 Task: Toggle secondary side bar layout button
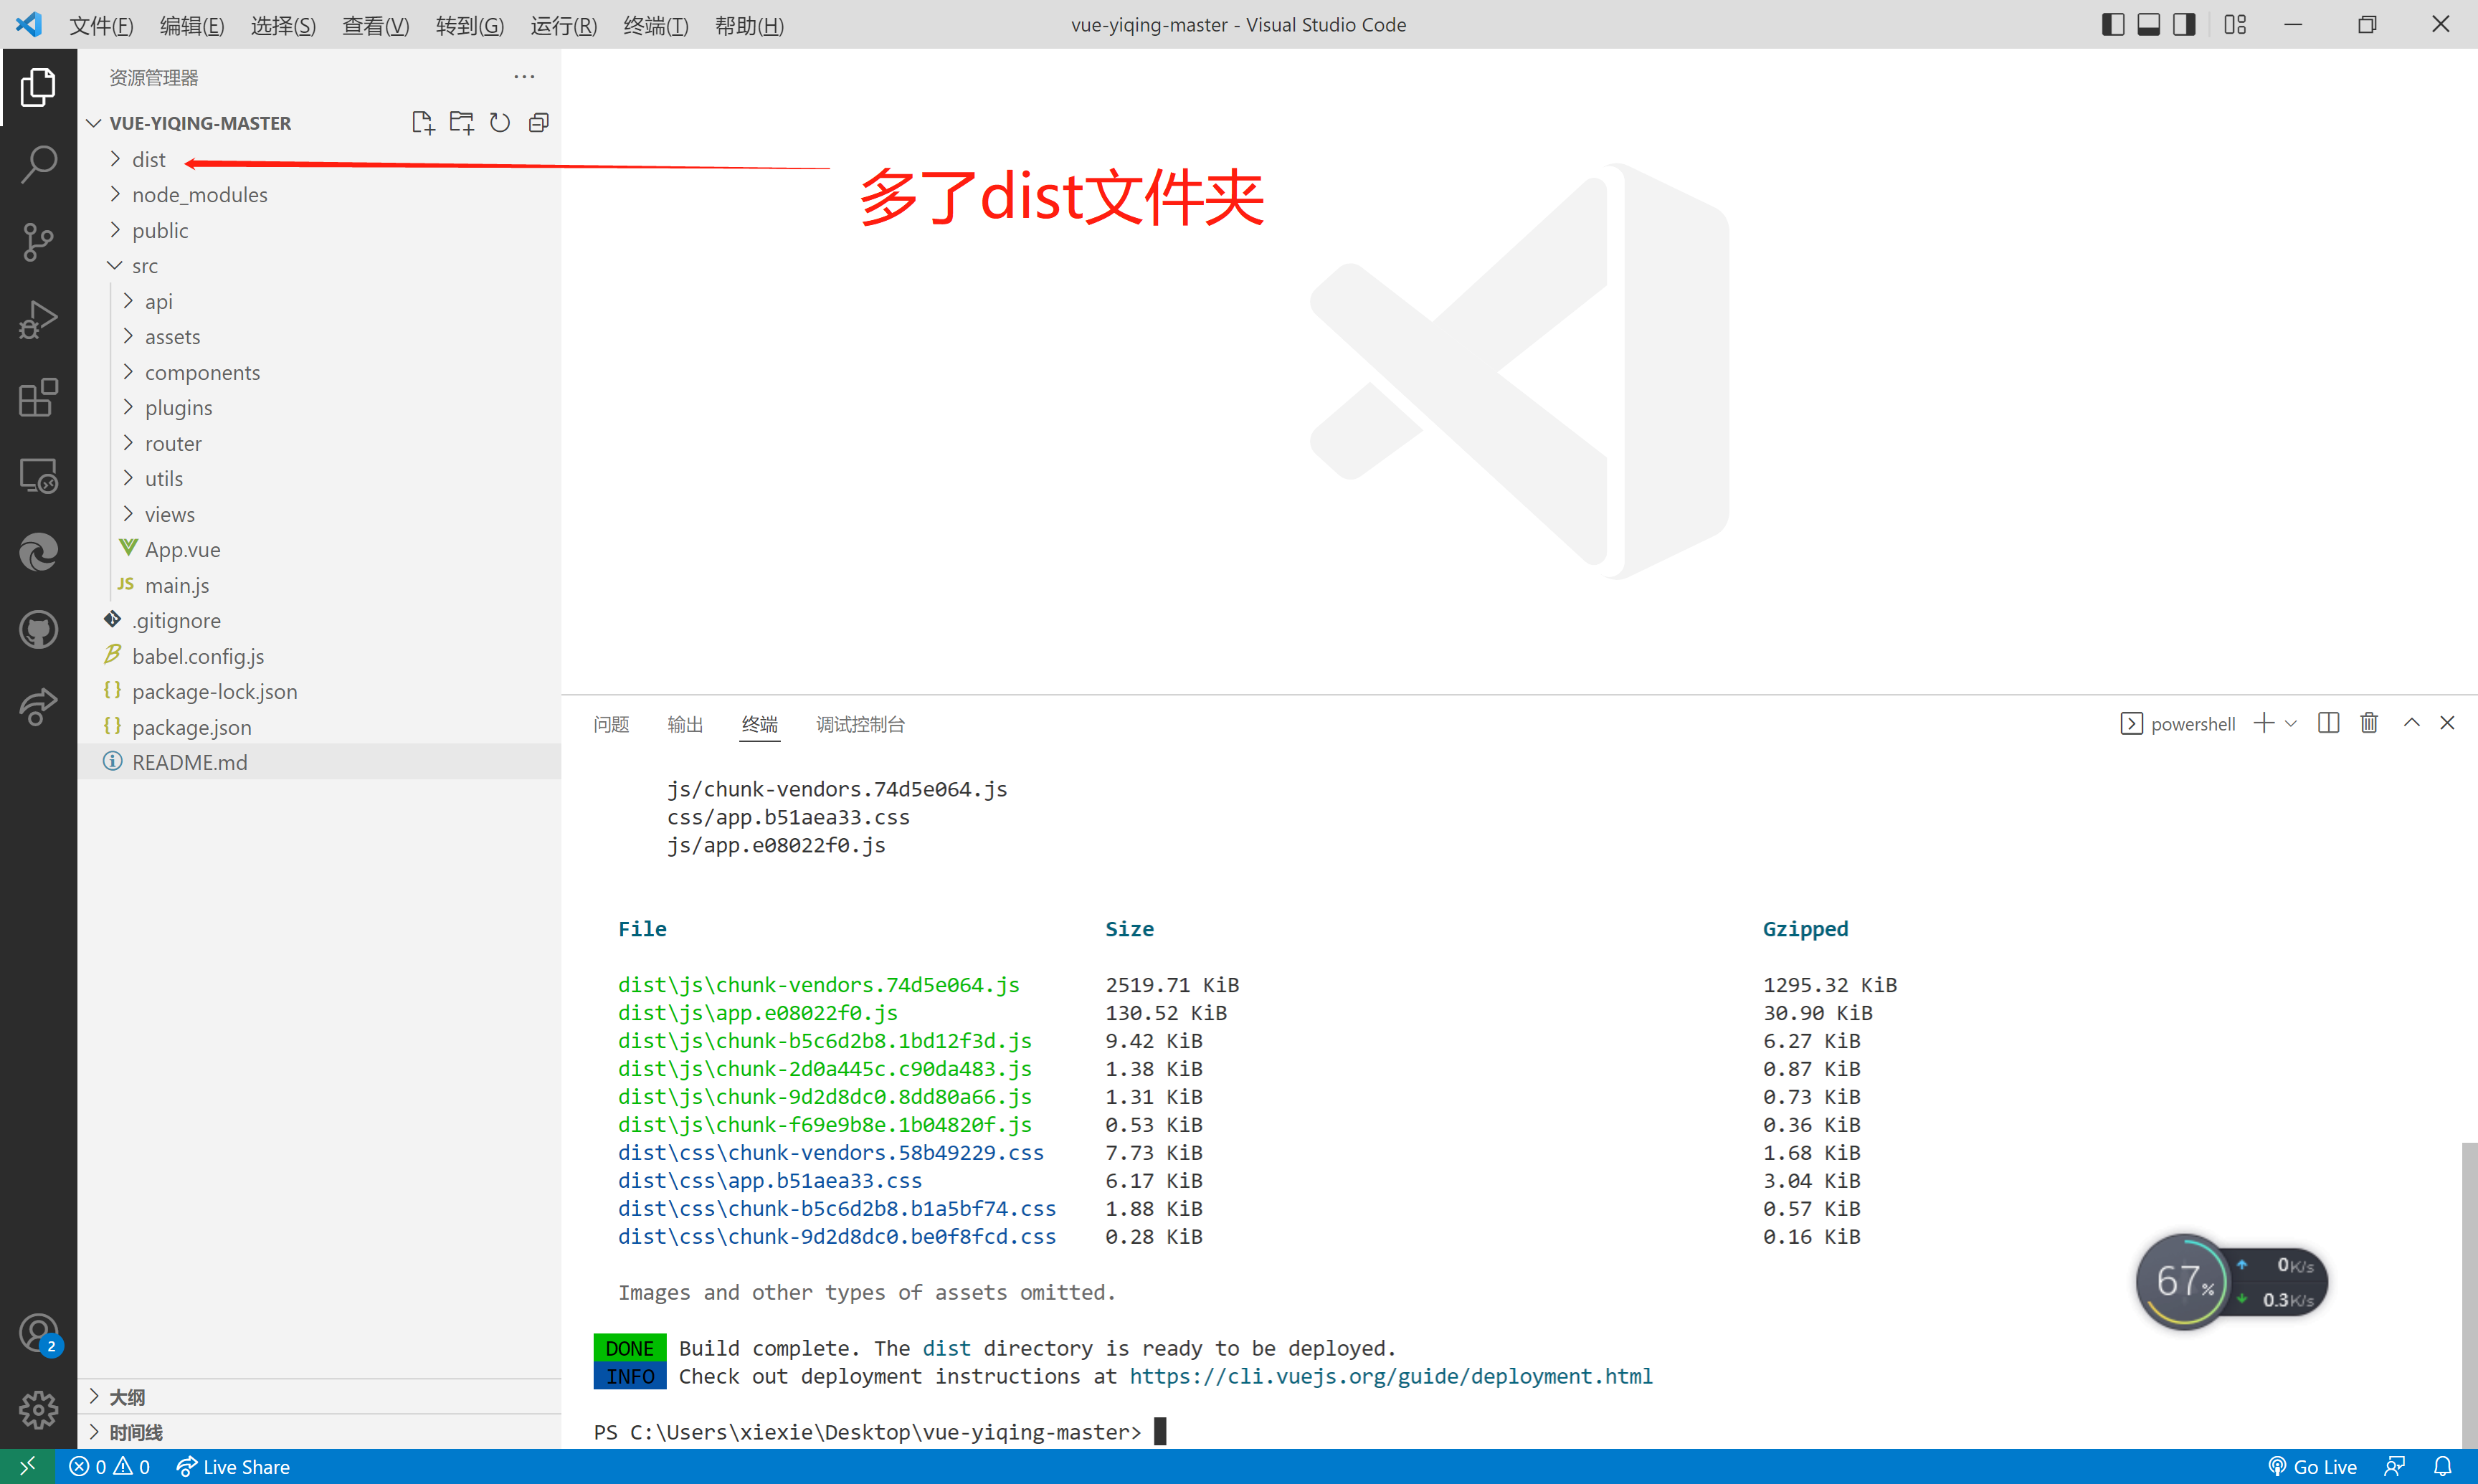coord(2184,25)
